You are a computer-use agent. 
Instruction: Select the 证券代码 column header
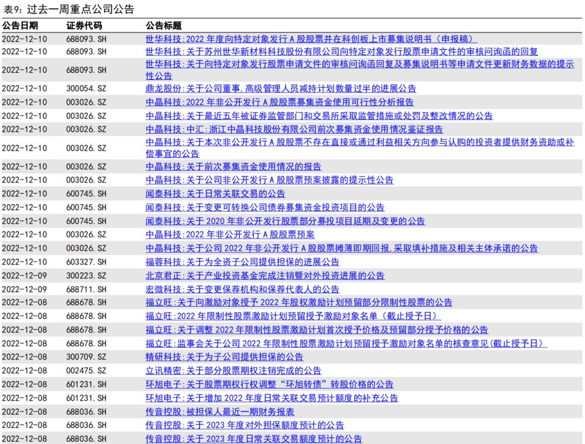point(84,26)
